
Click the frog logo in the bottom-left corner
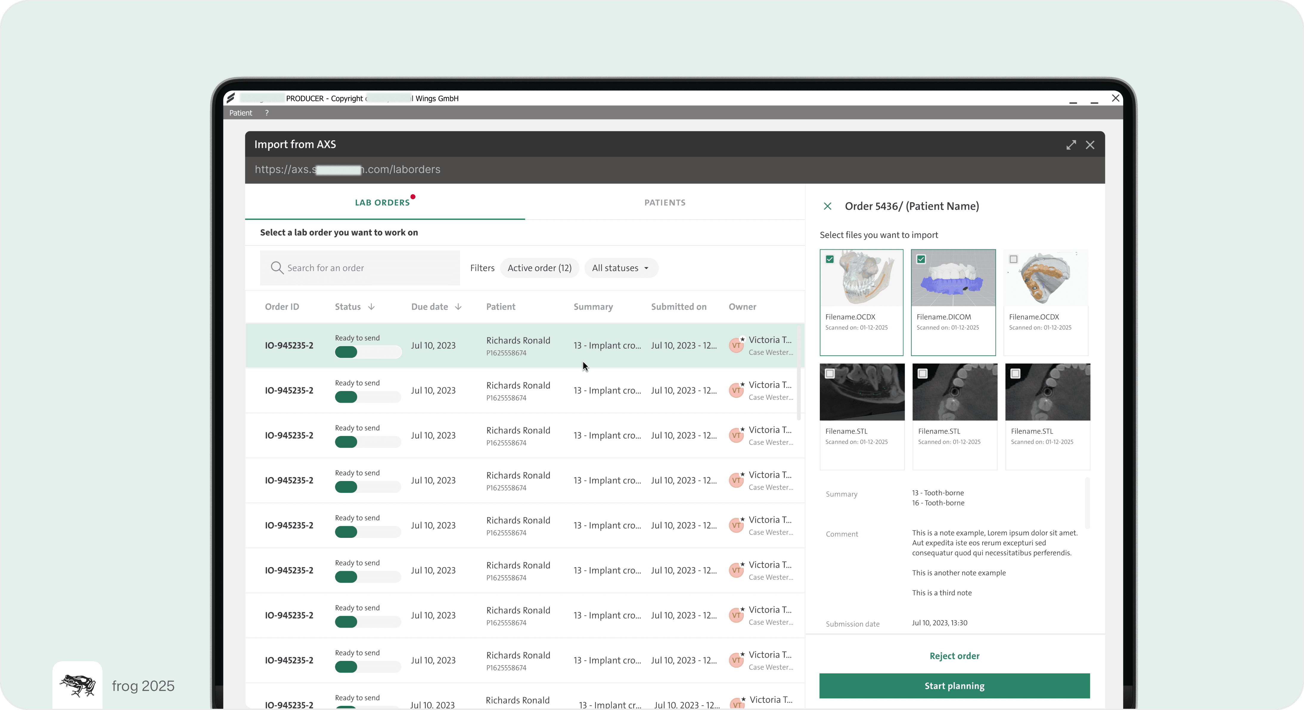point(77,685)
